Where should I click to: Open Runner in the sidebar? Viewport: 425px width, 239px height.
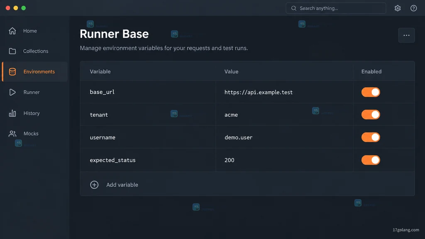[x=35, y=92]
